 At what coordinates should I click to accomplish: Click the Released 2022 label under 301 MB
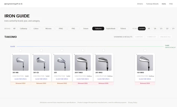[20, 83]
